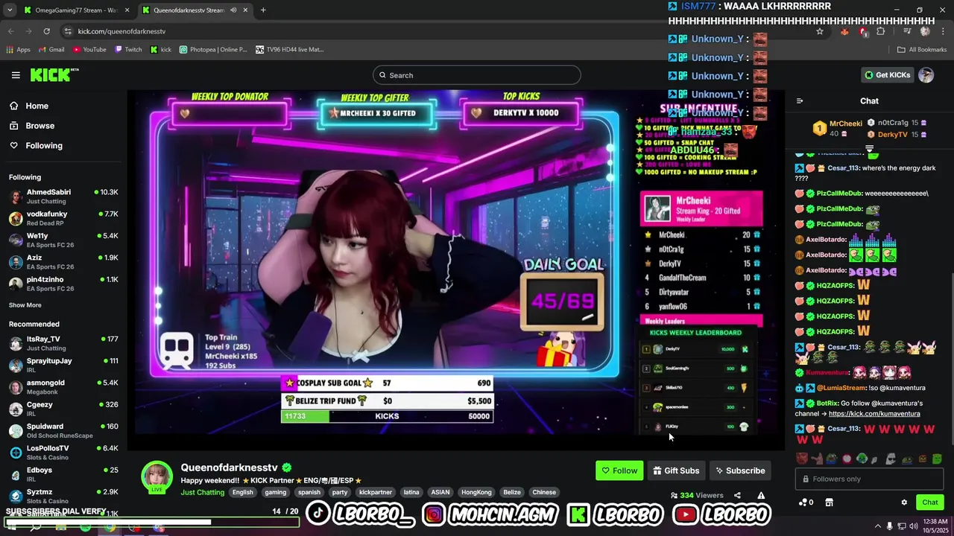Reload the page
This screenshot has height=536, width=954.
[46, 31]
